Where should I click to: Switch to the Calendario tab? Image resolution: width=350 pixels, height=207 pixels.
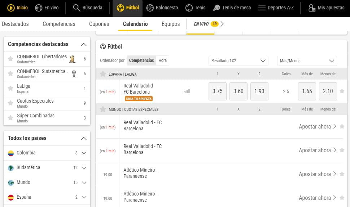[135, 24]
